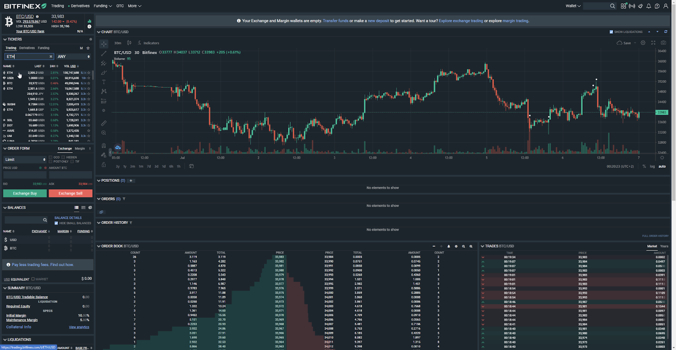Filter orders with the funnel icon

click(124, 199)
